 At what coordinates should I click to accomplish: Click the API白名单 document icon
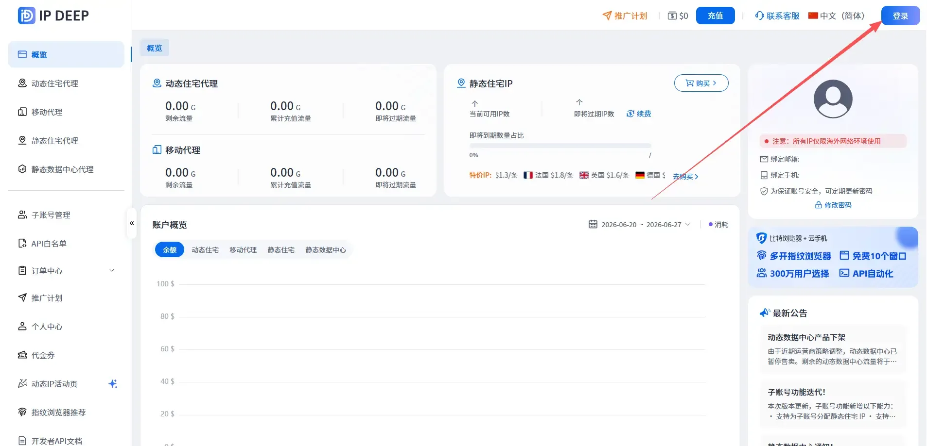tap(22, 243)
